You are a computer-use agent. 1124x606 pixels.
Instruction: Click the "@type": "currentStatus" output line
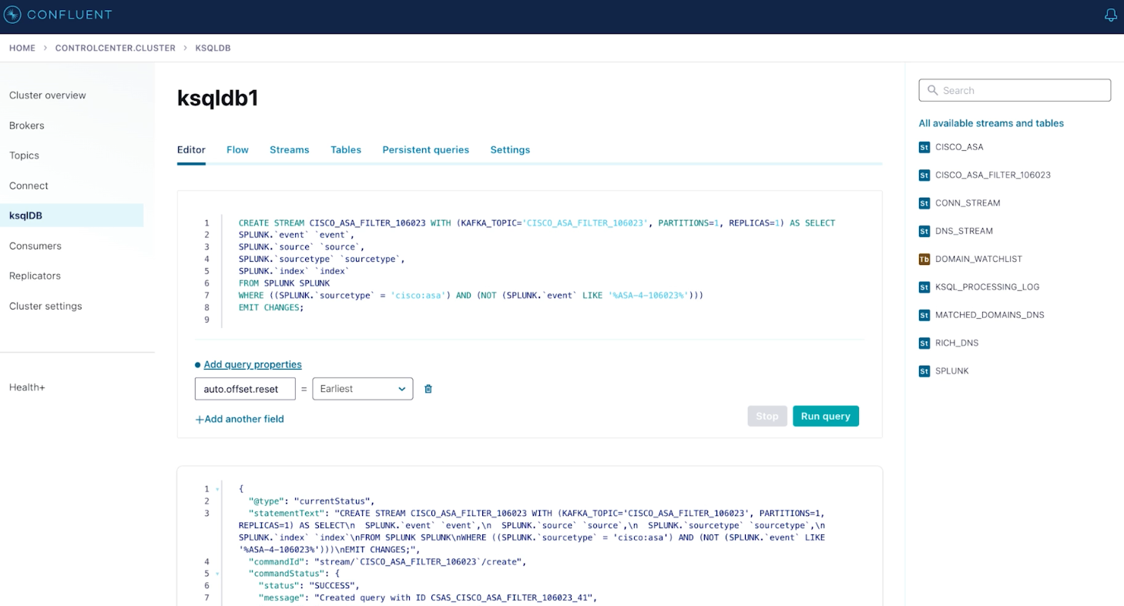311,501
